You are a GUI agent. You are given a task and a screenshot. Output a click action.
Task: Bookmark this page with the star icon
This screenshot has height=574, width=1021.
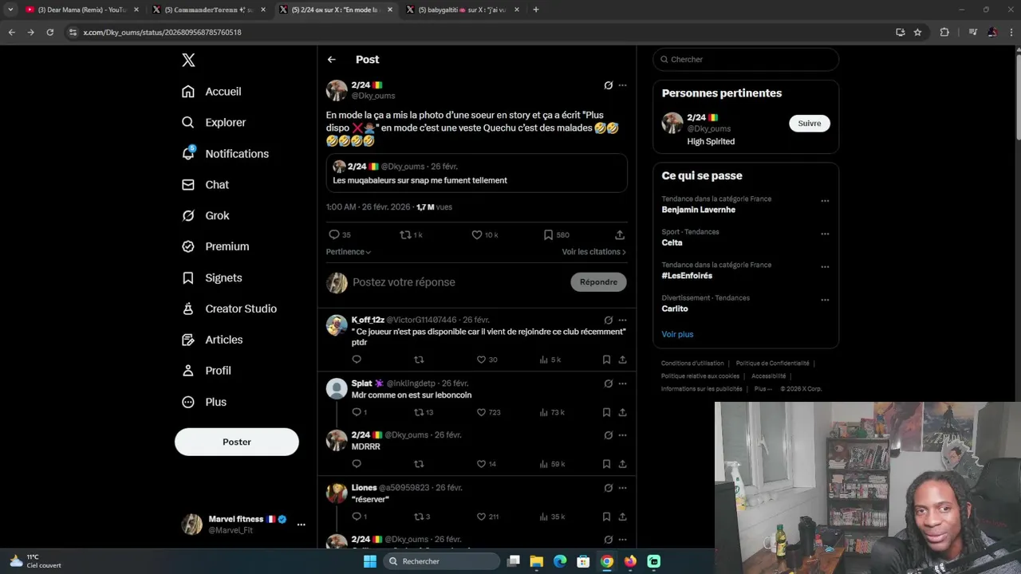pyautogui.click(x=918, y=33)
